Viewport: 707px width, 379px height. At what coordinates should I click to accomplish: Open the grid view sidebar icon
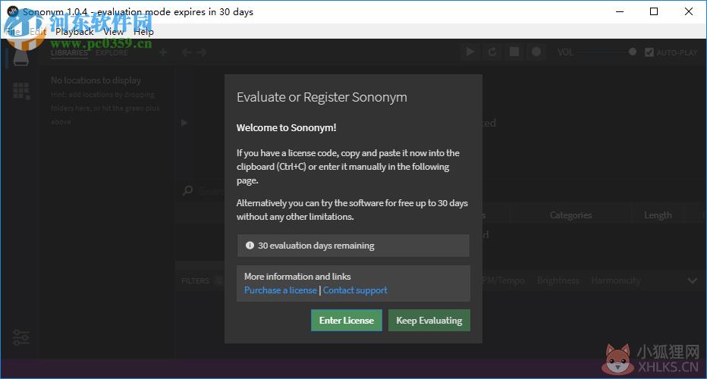[21, 91]
